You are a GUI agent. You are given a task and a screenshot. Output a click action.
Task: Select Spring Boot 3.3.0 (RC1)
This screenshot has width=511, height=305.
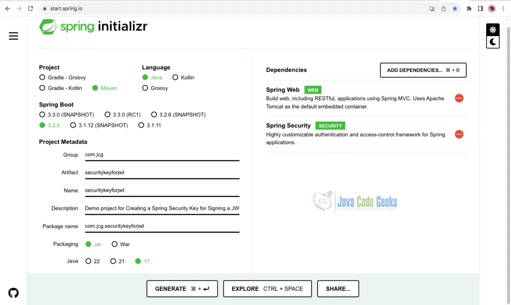pos(123,115)
